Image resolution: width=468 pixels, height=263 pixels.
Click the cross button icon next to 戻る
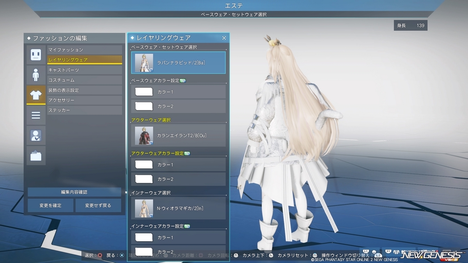(x=122, y=256)
